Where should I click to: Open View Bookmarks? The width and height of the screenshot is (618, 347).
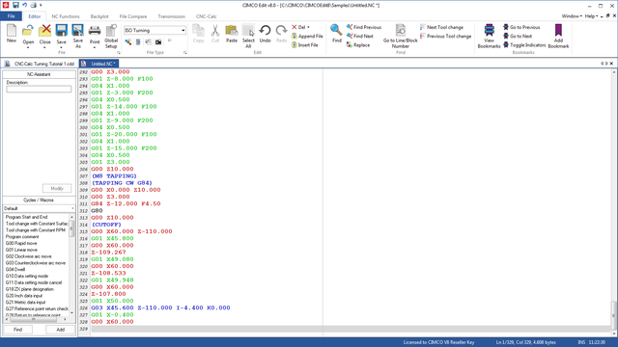tap(489, 37)
